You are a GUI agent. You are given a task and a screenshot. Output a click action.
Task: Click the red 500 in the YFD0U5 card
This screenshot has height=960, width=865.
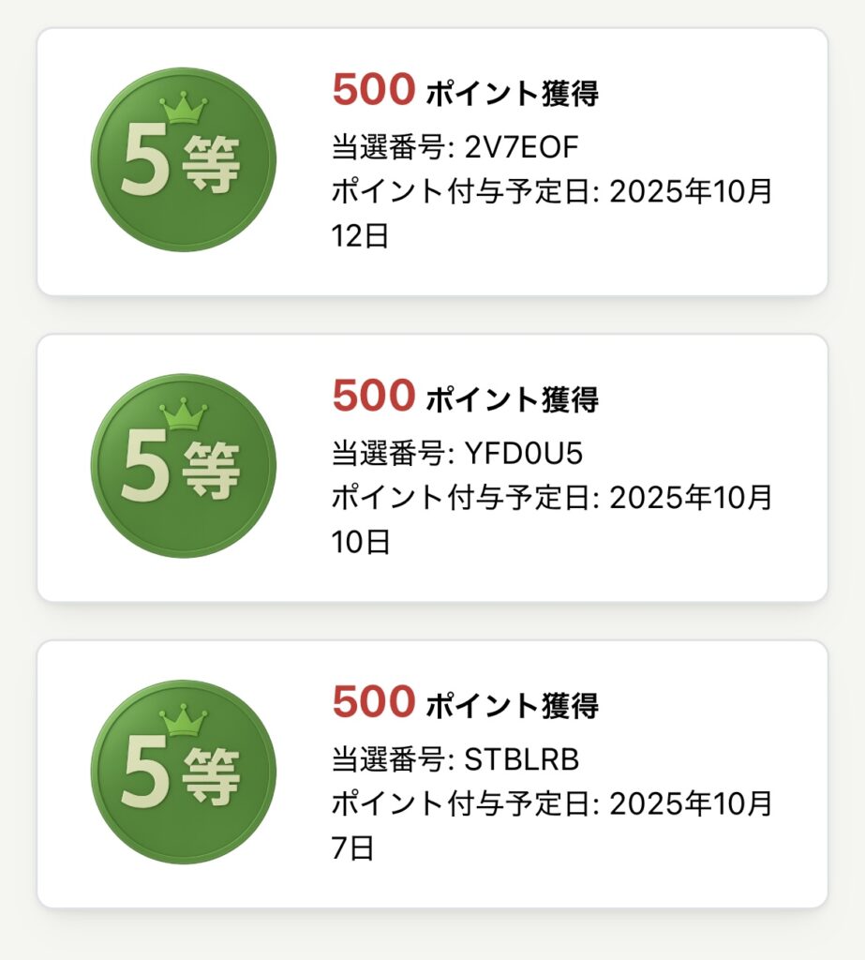373,397
